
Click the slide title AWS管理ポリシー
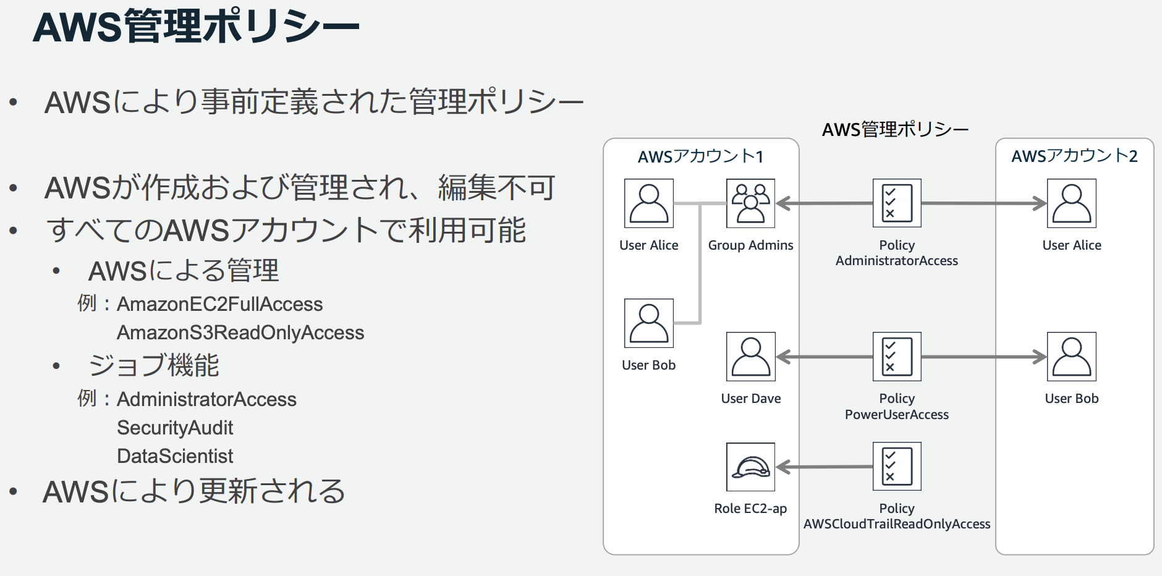pyautogui.click(x=196, y=27)
